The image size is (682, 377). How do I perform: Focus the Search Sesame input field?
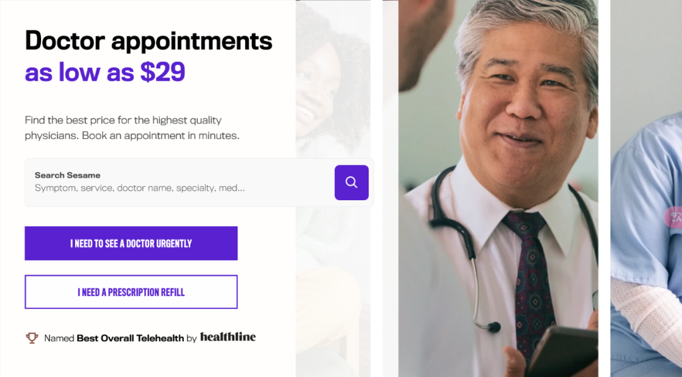coord(179,183)
